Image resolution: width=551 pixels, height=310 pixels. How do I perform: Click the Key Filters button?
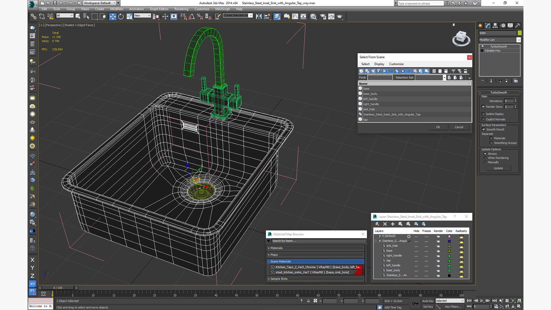click(453, 307)
